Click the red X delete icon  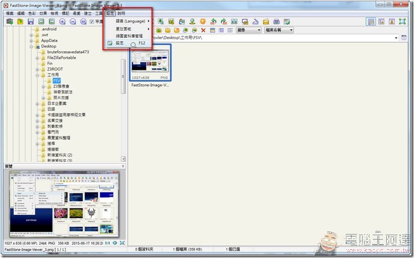click(203, 30)
